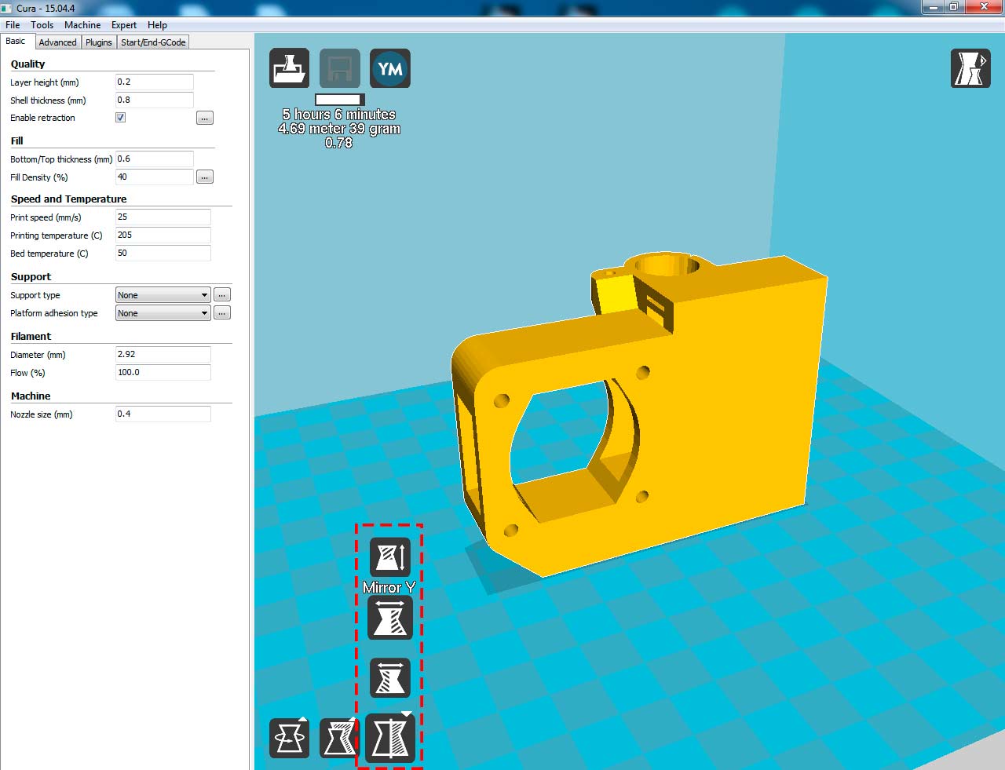Switch to the Advanced tab

57,42
